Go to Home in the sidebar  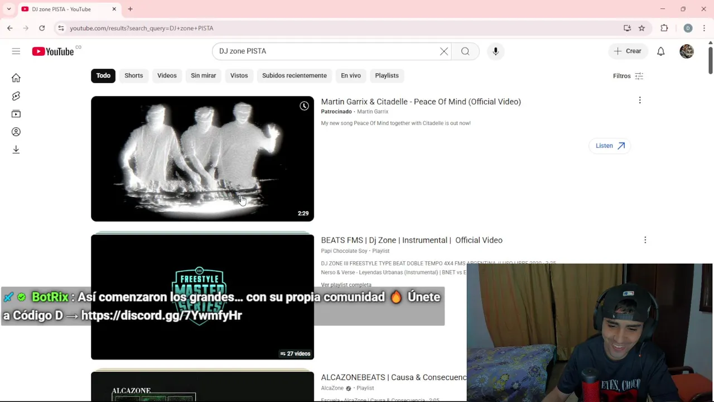click(x=16, y=78)
